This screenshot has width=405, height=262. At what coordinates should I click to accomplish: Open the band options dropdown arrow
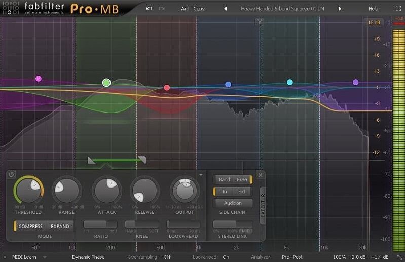[x=201, y=175]
